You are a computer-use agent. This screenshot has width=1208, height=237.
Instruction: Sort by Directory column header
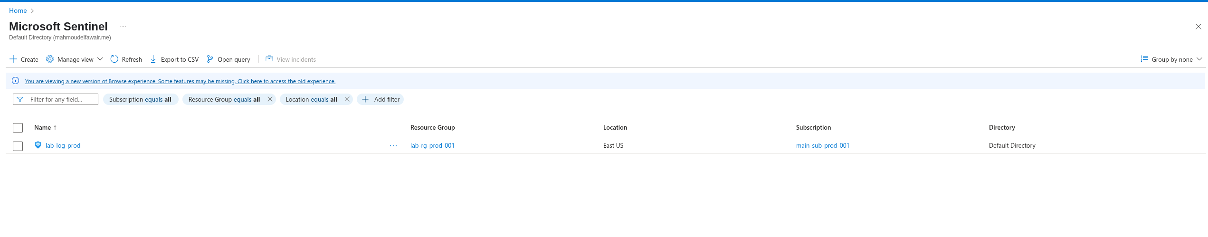[x=1002, y=127]
